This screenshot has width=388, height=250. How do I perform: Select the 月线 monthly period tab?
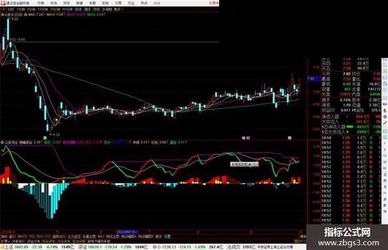[x=96, y=9]
